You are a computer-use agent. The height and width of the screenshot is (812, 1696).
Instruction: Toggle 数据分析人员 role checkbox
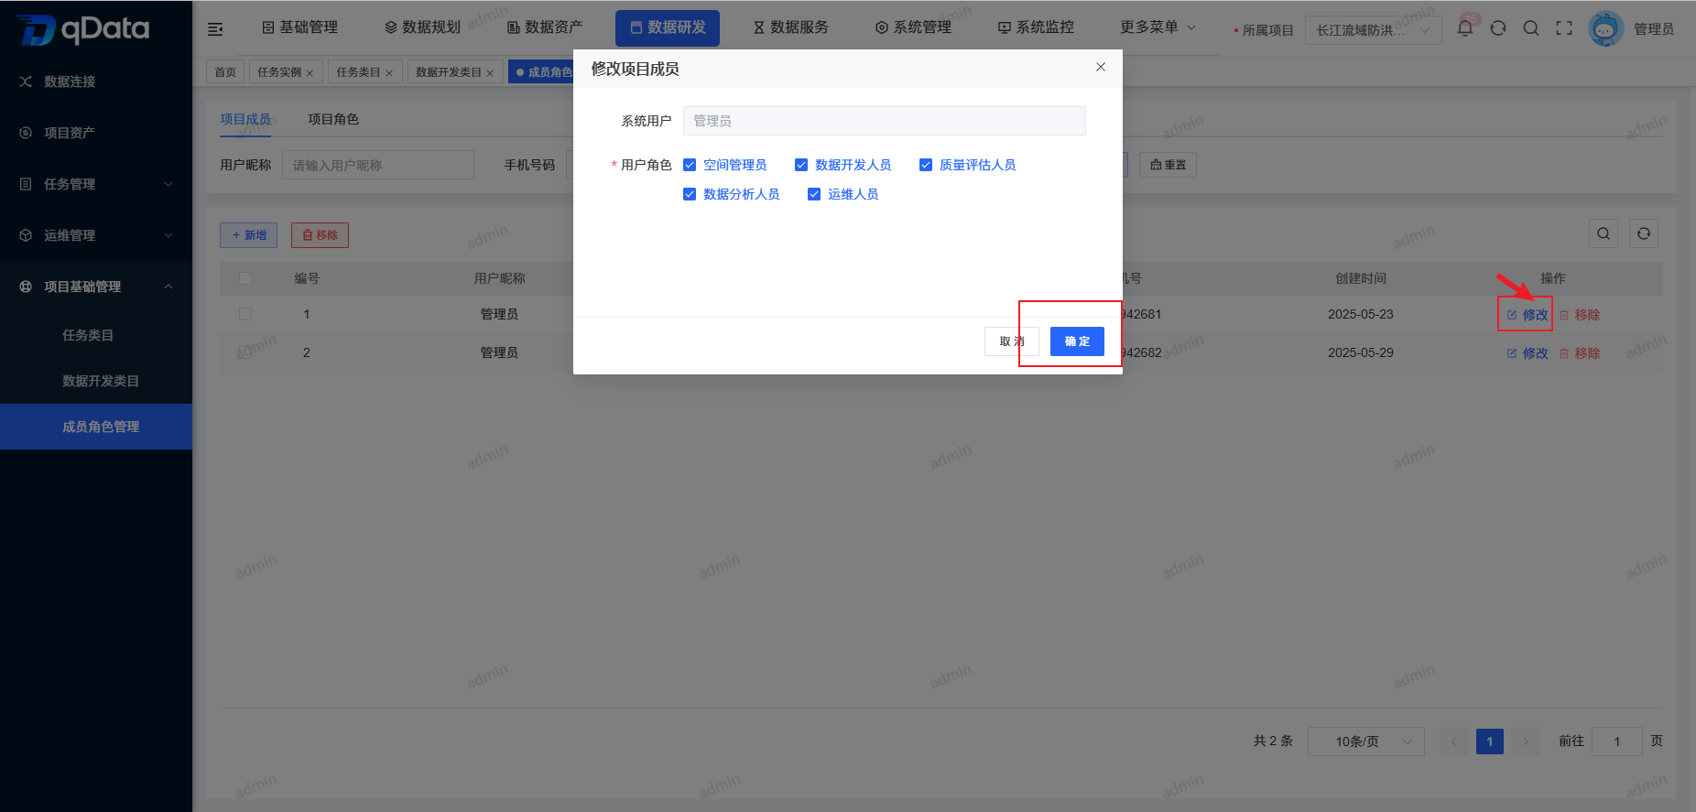(690, 194)
